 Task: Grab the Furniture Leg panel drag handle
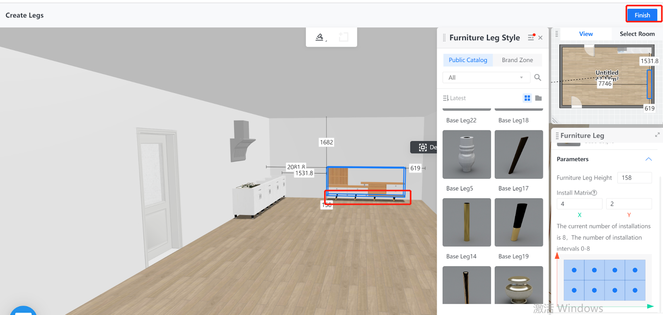[557, 135]
